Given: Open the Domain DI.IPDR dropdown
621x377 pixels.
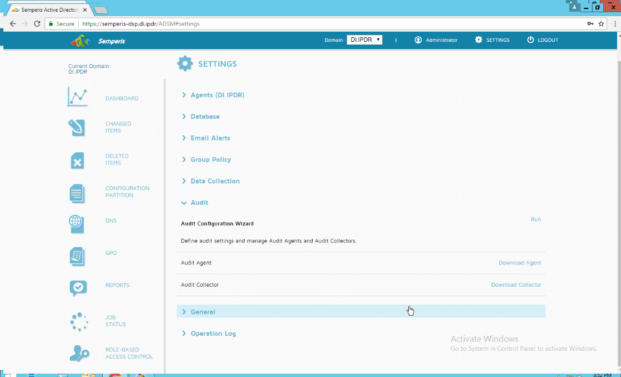Looking at the screenshot, I should pyautogui.click(x=364, y=40).
